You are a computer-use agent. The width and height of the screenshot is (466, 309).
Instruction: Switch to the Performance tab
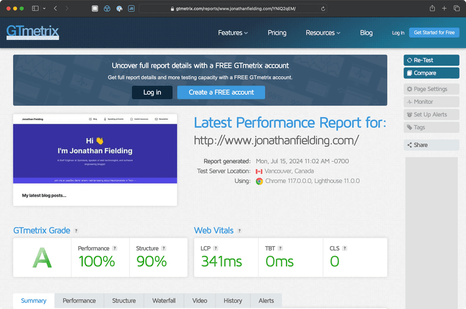[79, 301]
